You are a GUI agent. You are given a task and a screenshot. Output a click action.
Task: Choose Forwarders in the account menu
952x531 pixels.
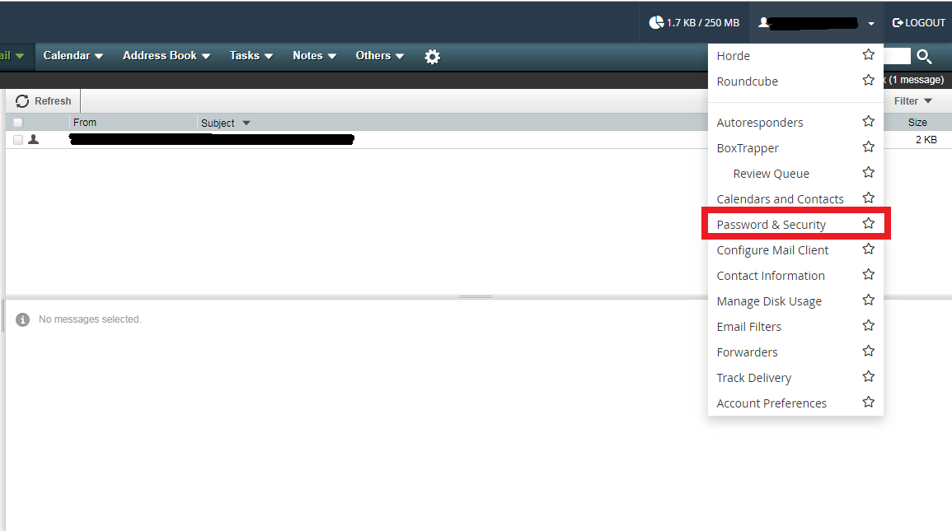coord(747,352)
